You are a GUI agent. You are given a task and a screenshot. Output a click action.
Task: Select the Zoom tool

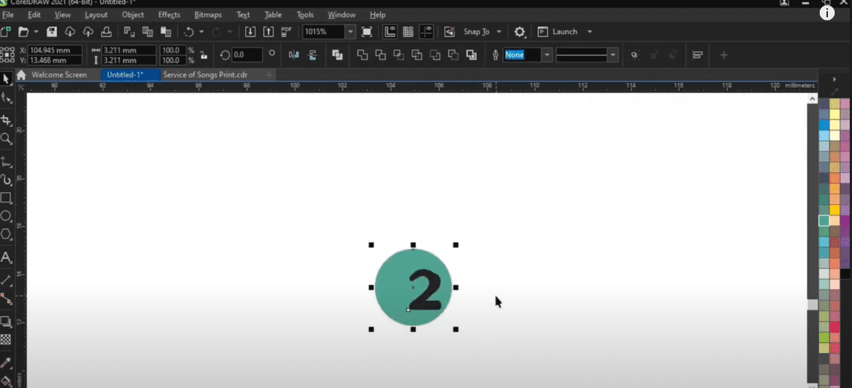[7, 139]
